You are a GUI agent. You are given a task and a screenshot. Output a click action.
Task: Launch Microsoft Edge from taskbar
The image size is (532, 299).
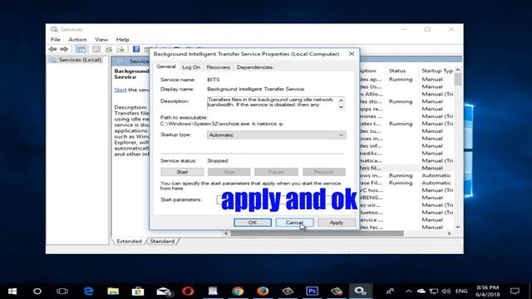click(x=89, y=292)
